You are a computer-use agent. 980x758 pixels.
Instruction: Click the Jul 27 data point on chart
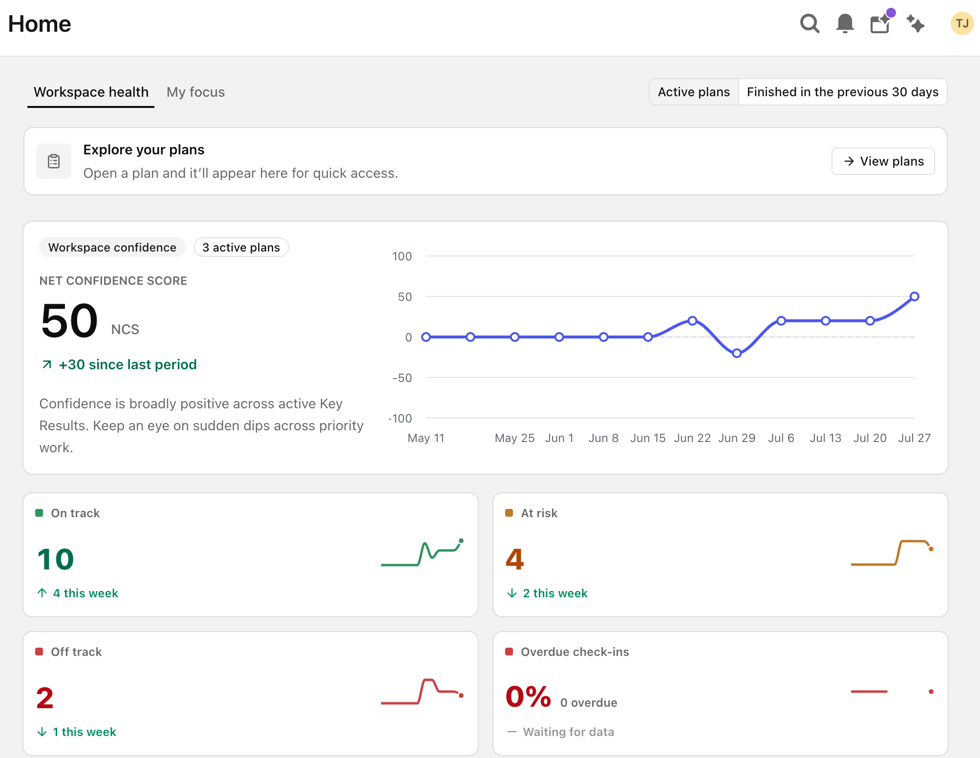click(x=915, y=296)
